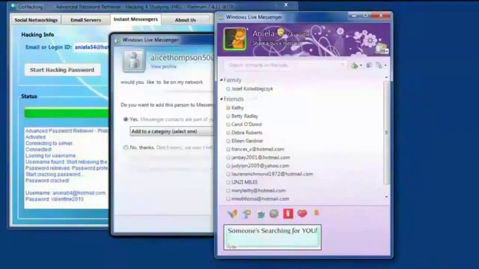
Task: Switch to Email Servers tab
Action: 86,20
